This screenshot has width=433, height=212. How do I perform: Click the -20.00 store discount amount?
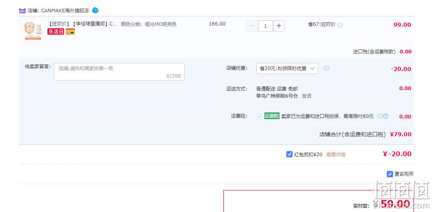[401, 69]
